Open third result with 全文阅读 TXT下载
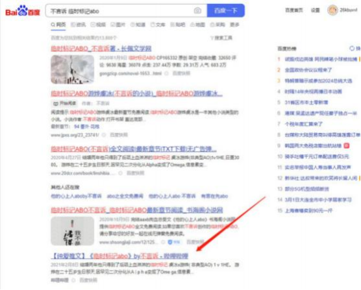This screenshot has height=290, width=361. pyautogui.click(x=134, y=149)
